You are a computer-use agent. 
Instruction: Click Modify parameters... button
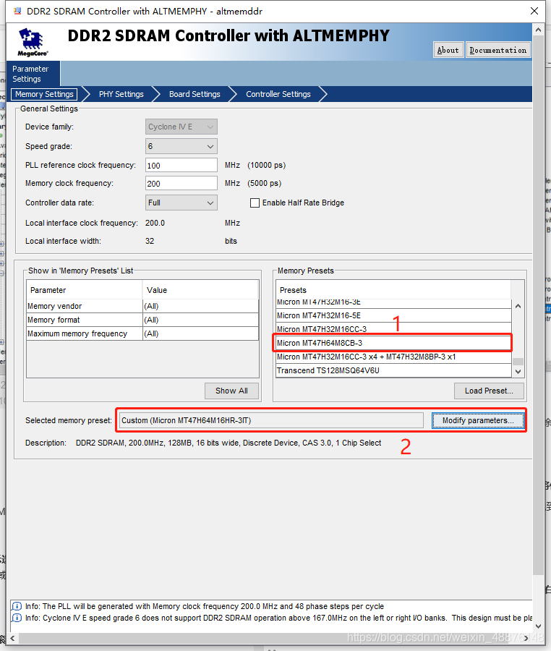[x=478, y=420]
